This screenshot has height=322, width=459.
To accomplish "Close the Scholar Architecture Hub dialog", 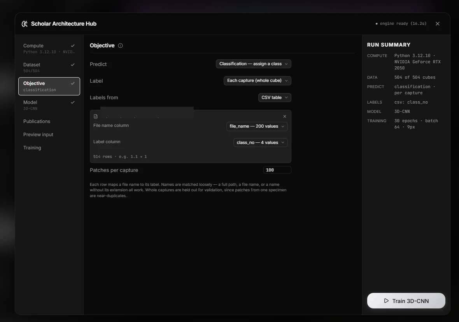I will point(437,24).
